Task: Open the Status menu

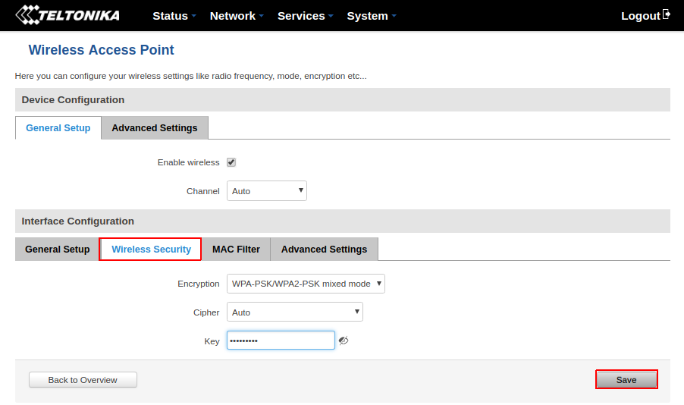Action: [174, 16]
